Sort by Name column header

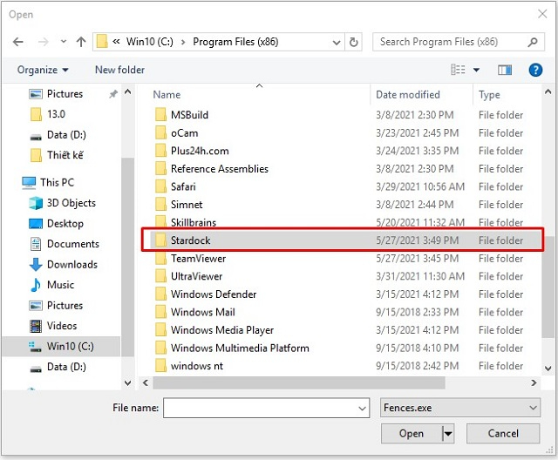[x=167, y=95]
